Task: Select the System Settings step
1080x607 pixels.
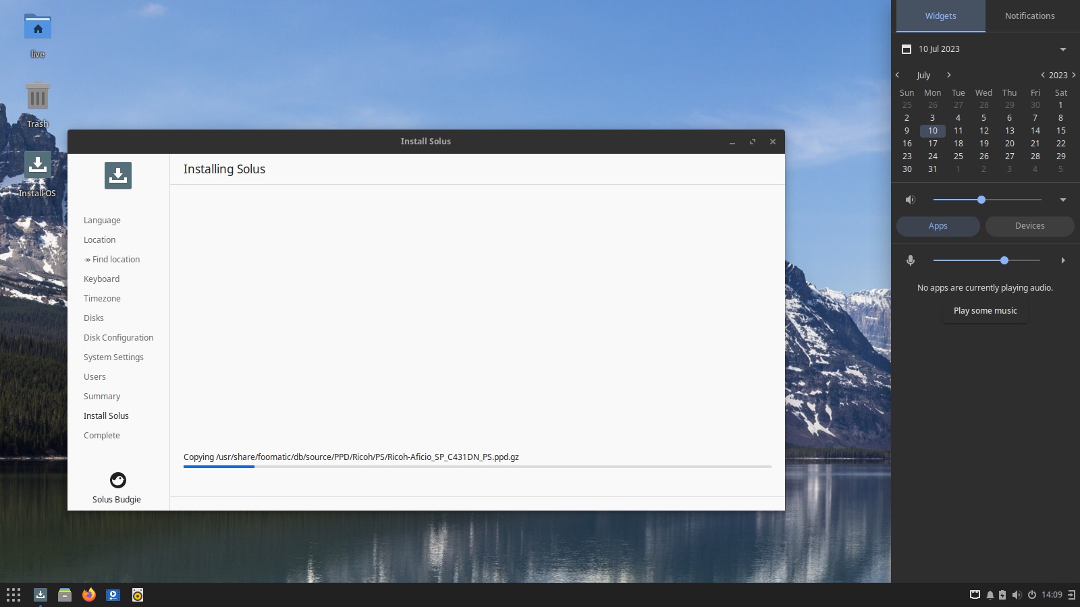Action: point(113,357)
